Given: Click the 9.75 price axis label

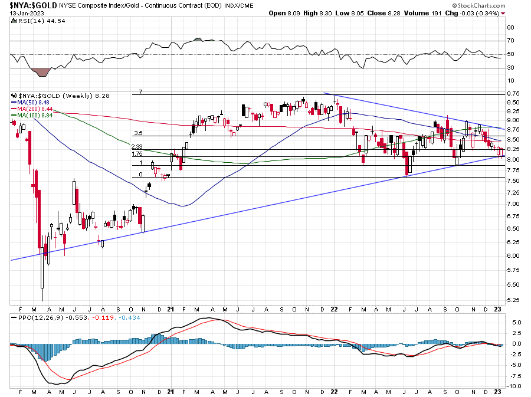Looking at the screenshot, I should pyautogui.click(x=513, y=94).
